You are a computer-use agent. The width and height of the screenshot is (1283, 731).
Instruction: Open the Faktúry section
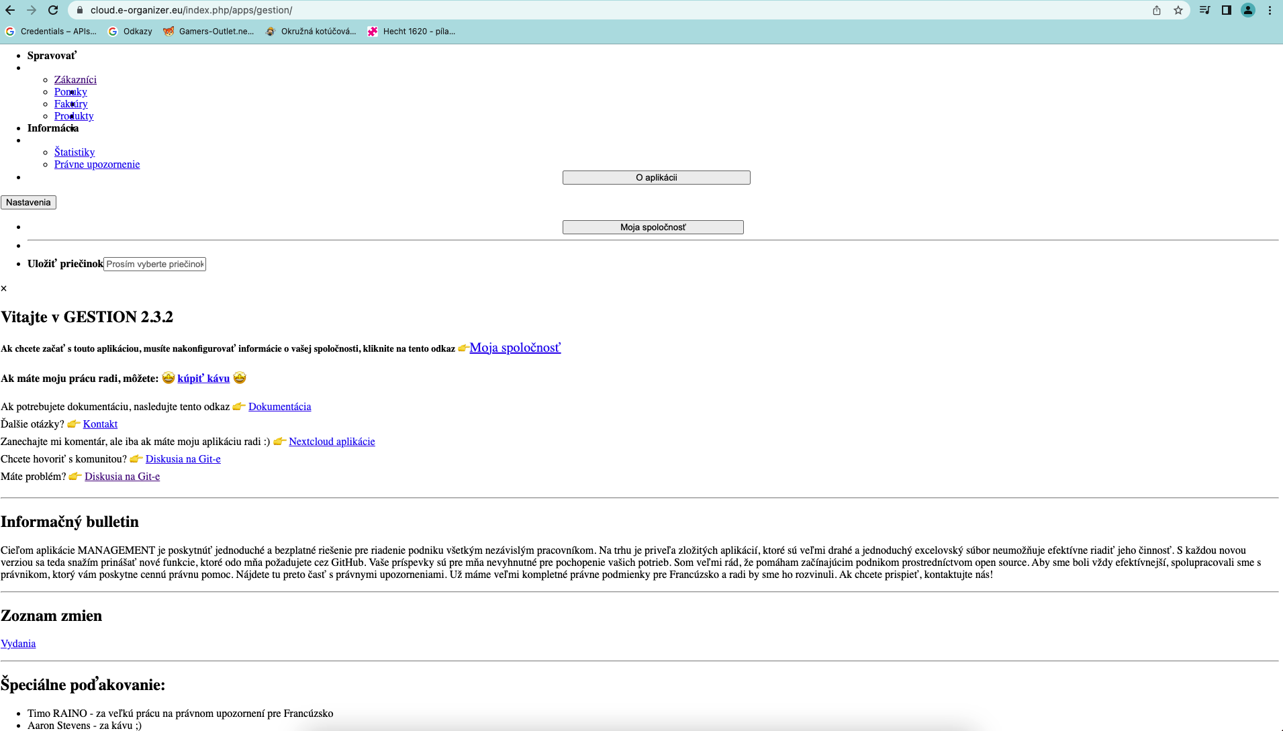[x=70, y=103]
